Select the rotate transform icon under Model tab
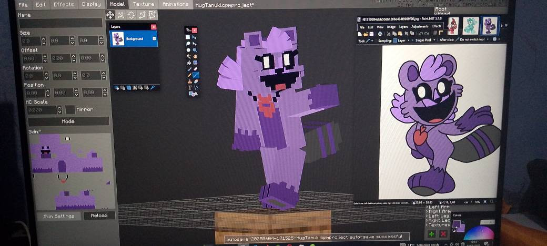Screen dimensions: 547x246 [131, 15]
